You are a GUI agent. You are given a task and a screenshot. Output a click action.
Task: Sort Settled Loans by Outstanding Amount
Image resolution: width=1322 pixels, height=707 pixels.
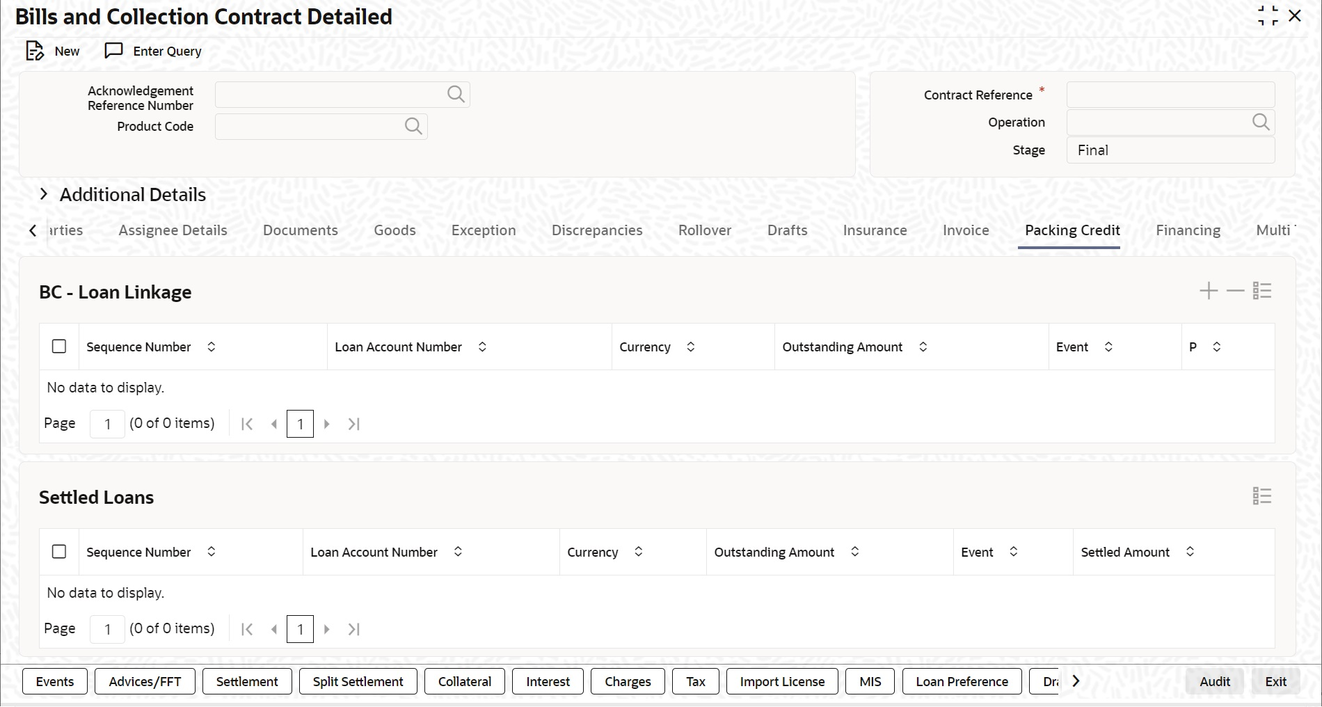855,552
